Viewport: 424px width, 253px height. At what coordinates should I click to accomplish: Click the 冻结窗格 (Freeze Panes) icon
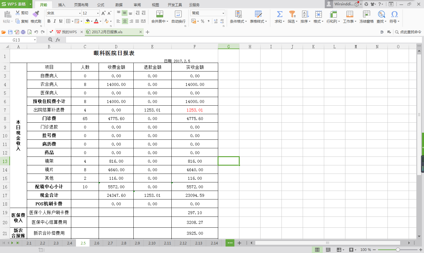(366, 17)
